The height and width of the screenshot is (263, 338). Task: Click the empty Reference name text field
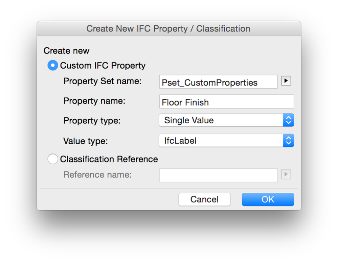(218, 175)
